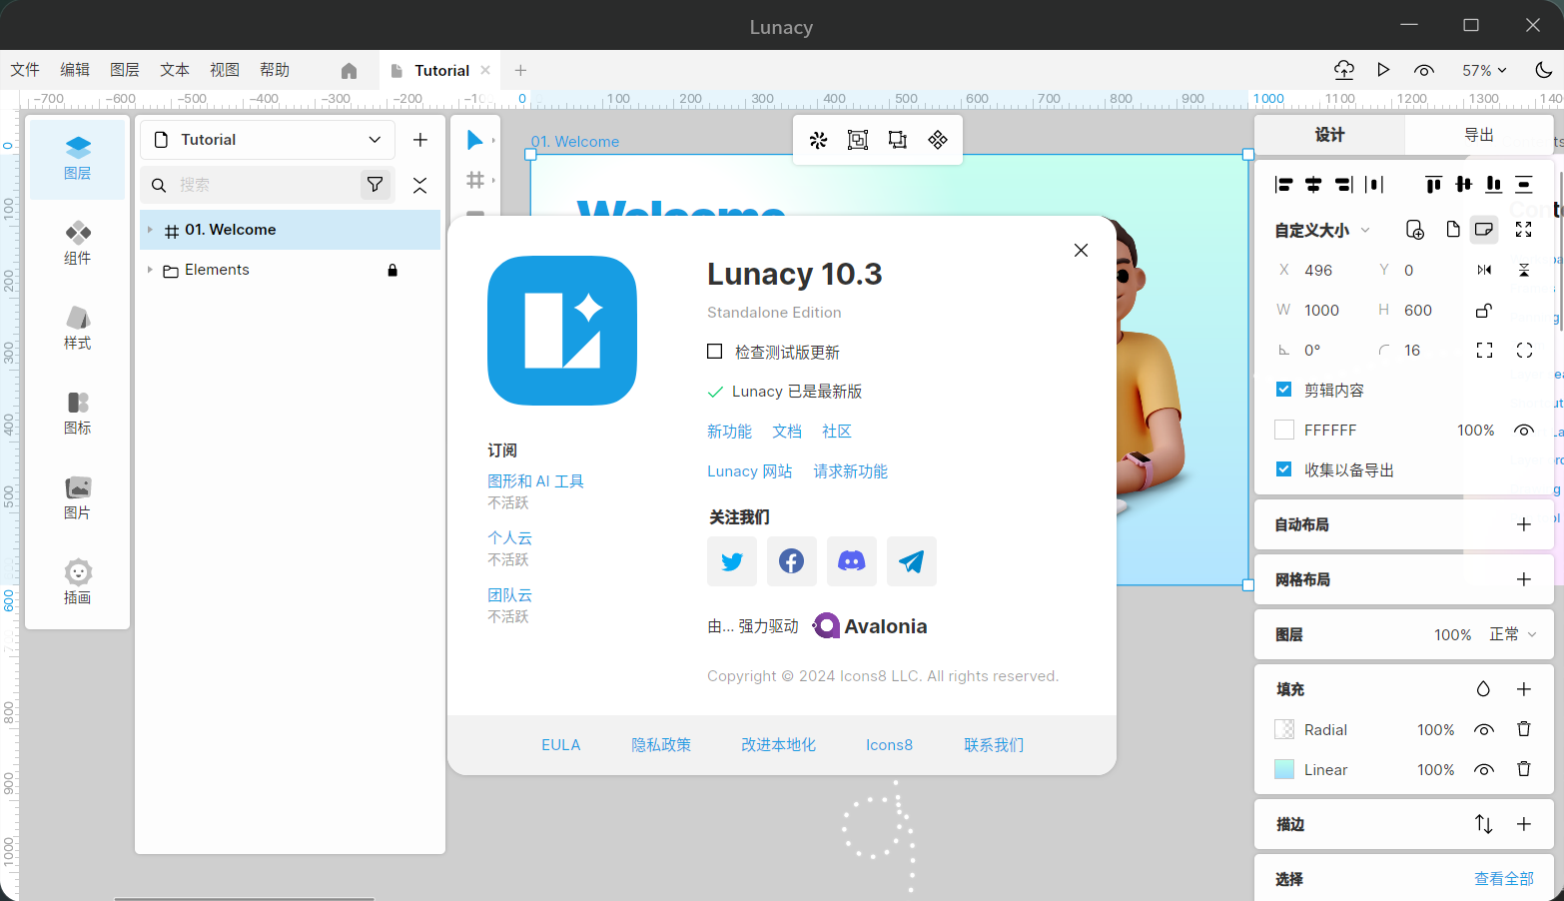Viewport: 1564px width, 901px height.
Task: Open the 57% zoom dropdown
Action: pyautogui.click(x=1484, y=70)
